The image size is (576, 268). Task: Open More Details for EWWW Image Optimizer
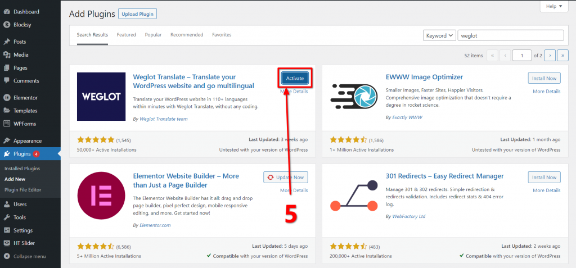click(x=547, y=92)
